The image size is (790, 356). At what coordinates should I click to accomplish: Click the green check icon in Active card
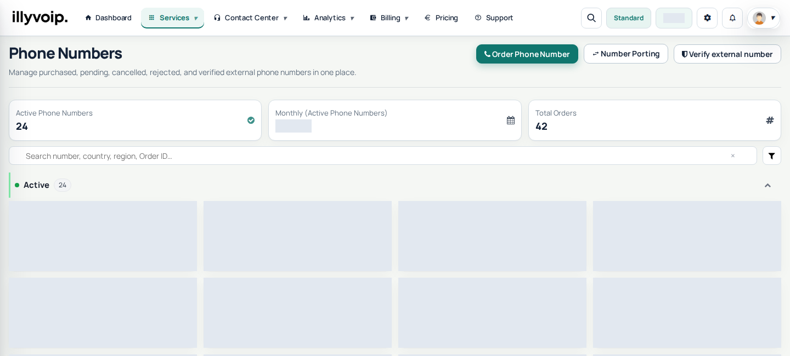[x=251, y=120]
